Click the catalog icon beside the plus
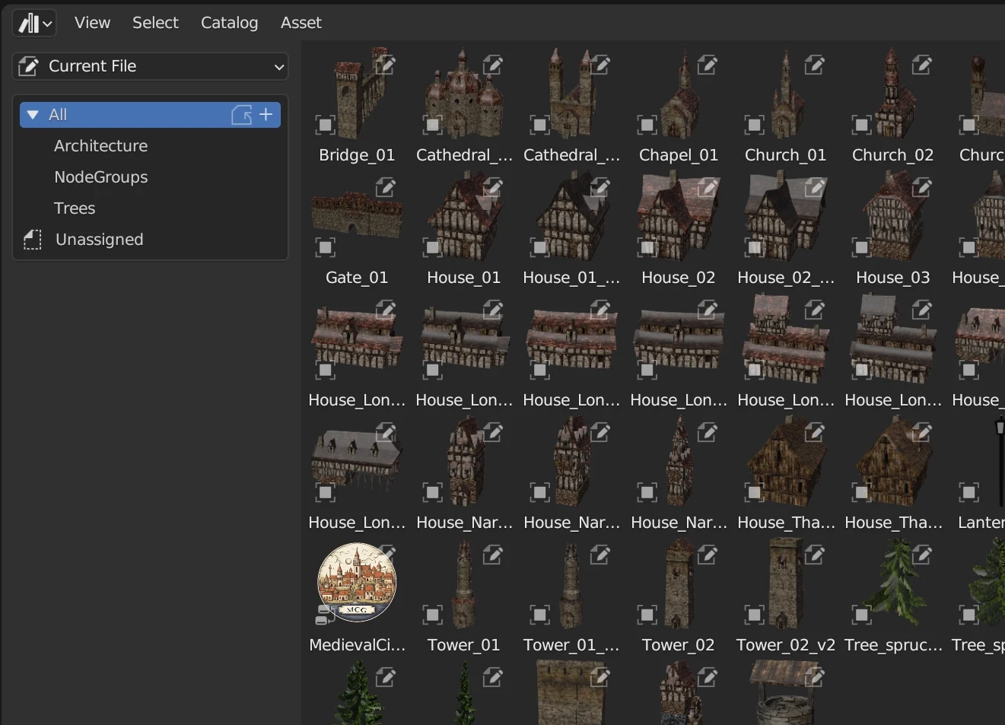1005x725 pixels. (242, 115)
